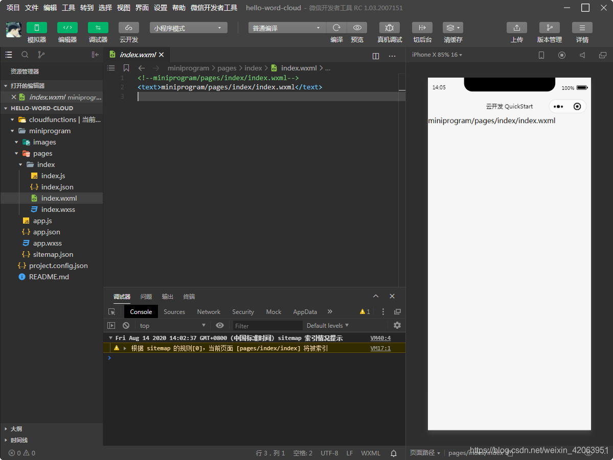Toggle the 模拟器 simulator panel button
Screen dimensions: 613x460
37,28
